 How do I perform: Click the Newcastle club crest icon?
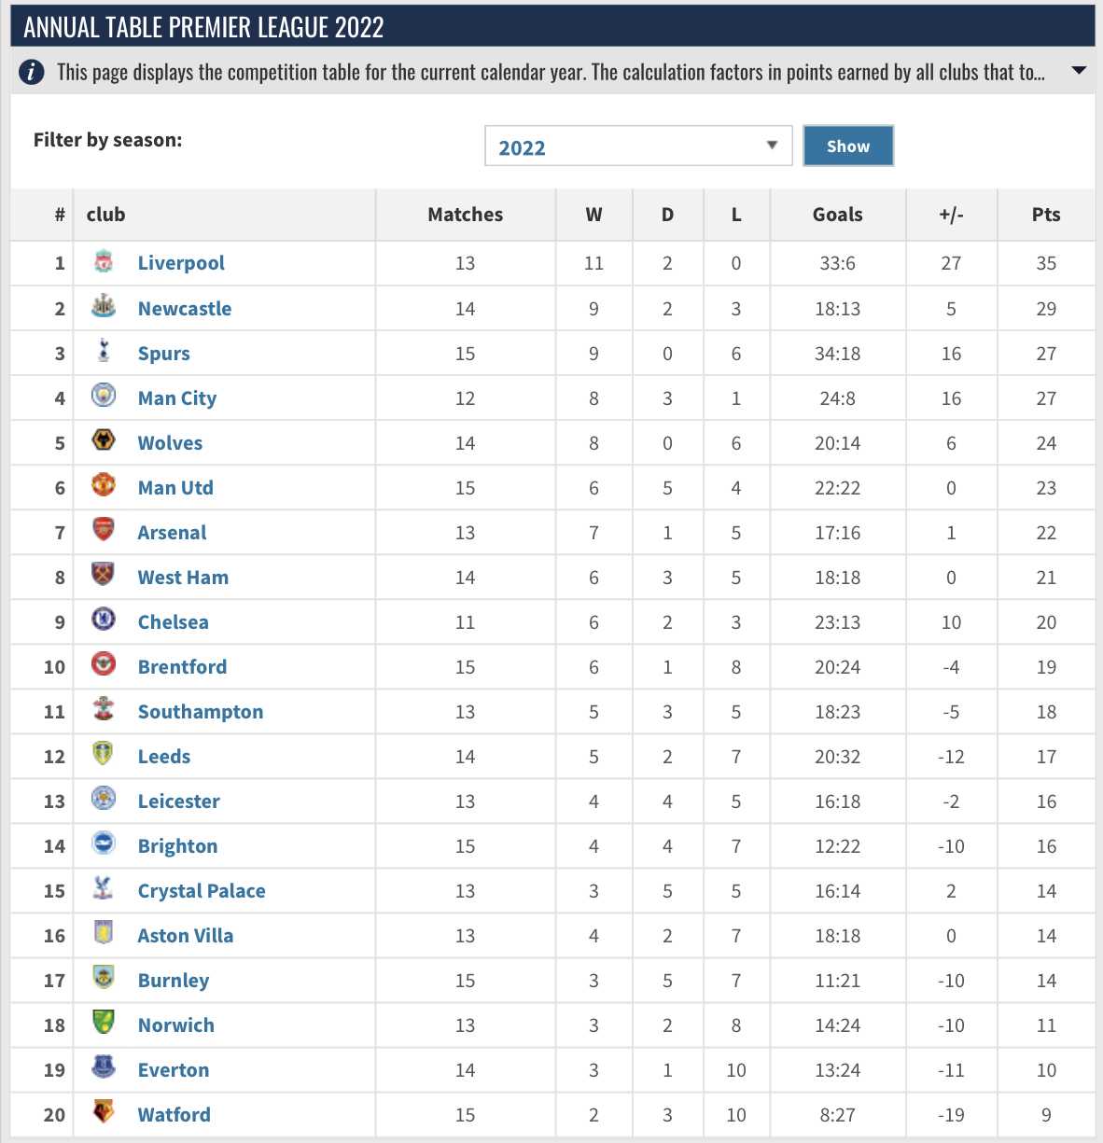104,306
